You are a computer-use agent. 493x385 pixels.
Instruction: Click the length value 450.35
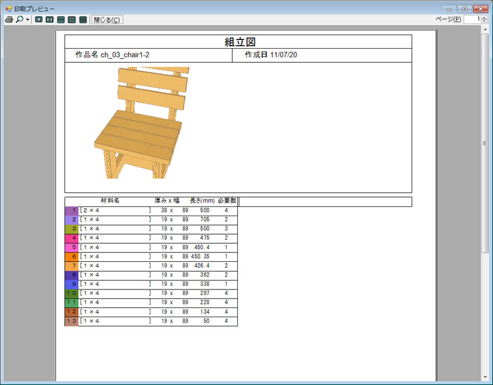click(x=200, y=256)
